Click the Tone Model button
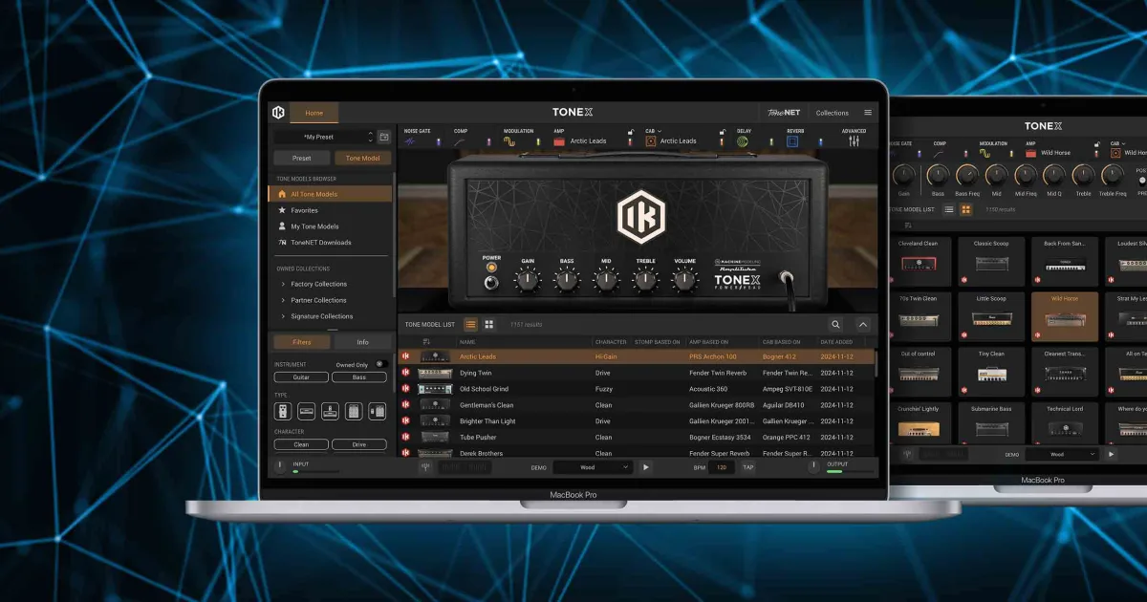This screenshot has height=602, width=1147. 362,158
